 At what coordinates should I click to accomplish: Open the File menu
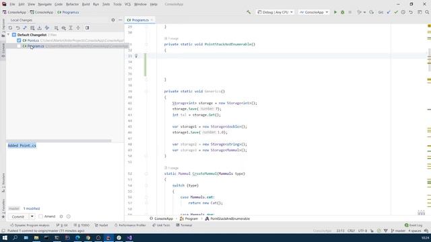[12, 4]
